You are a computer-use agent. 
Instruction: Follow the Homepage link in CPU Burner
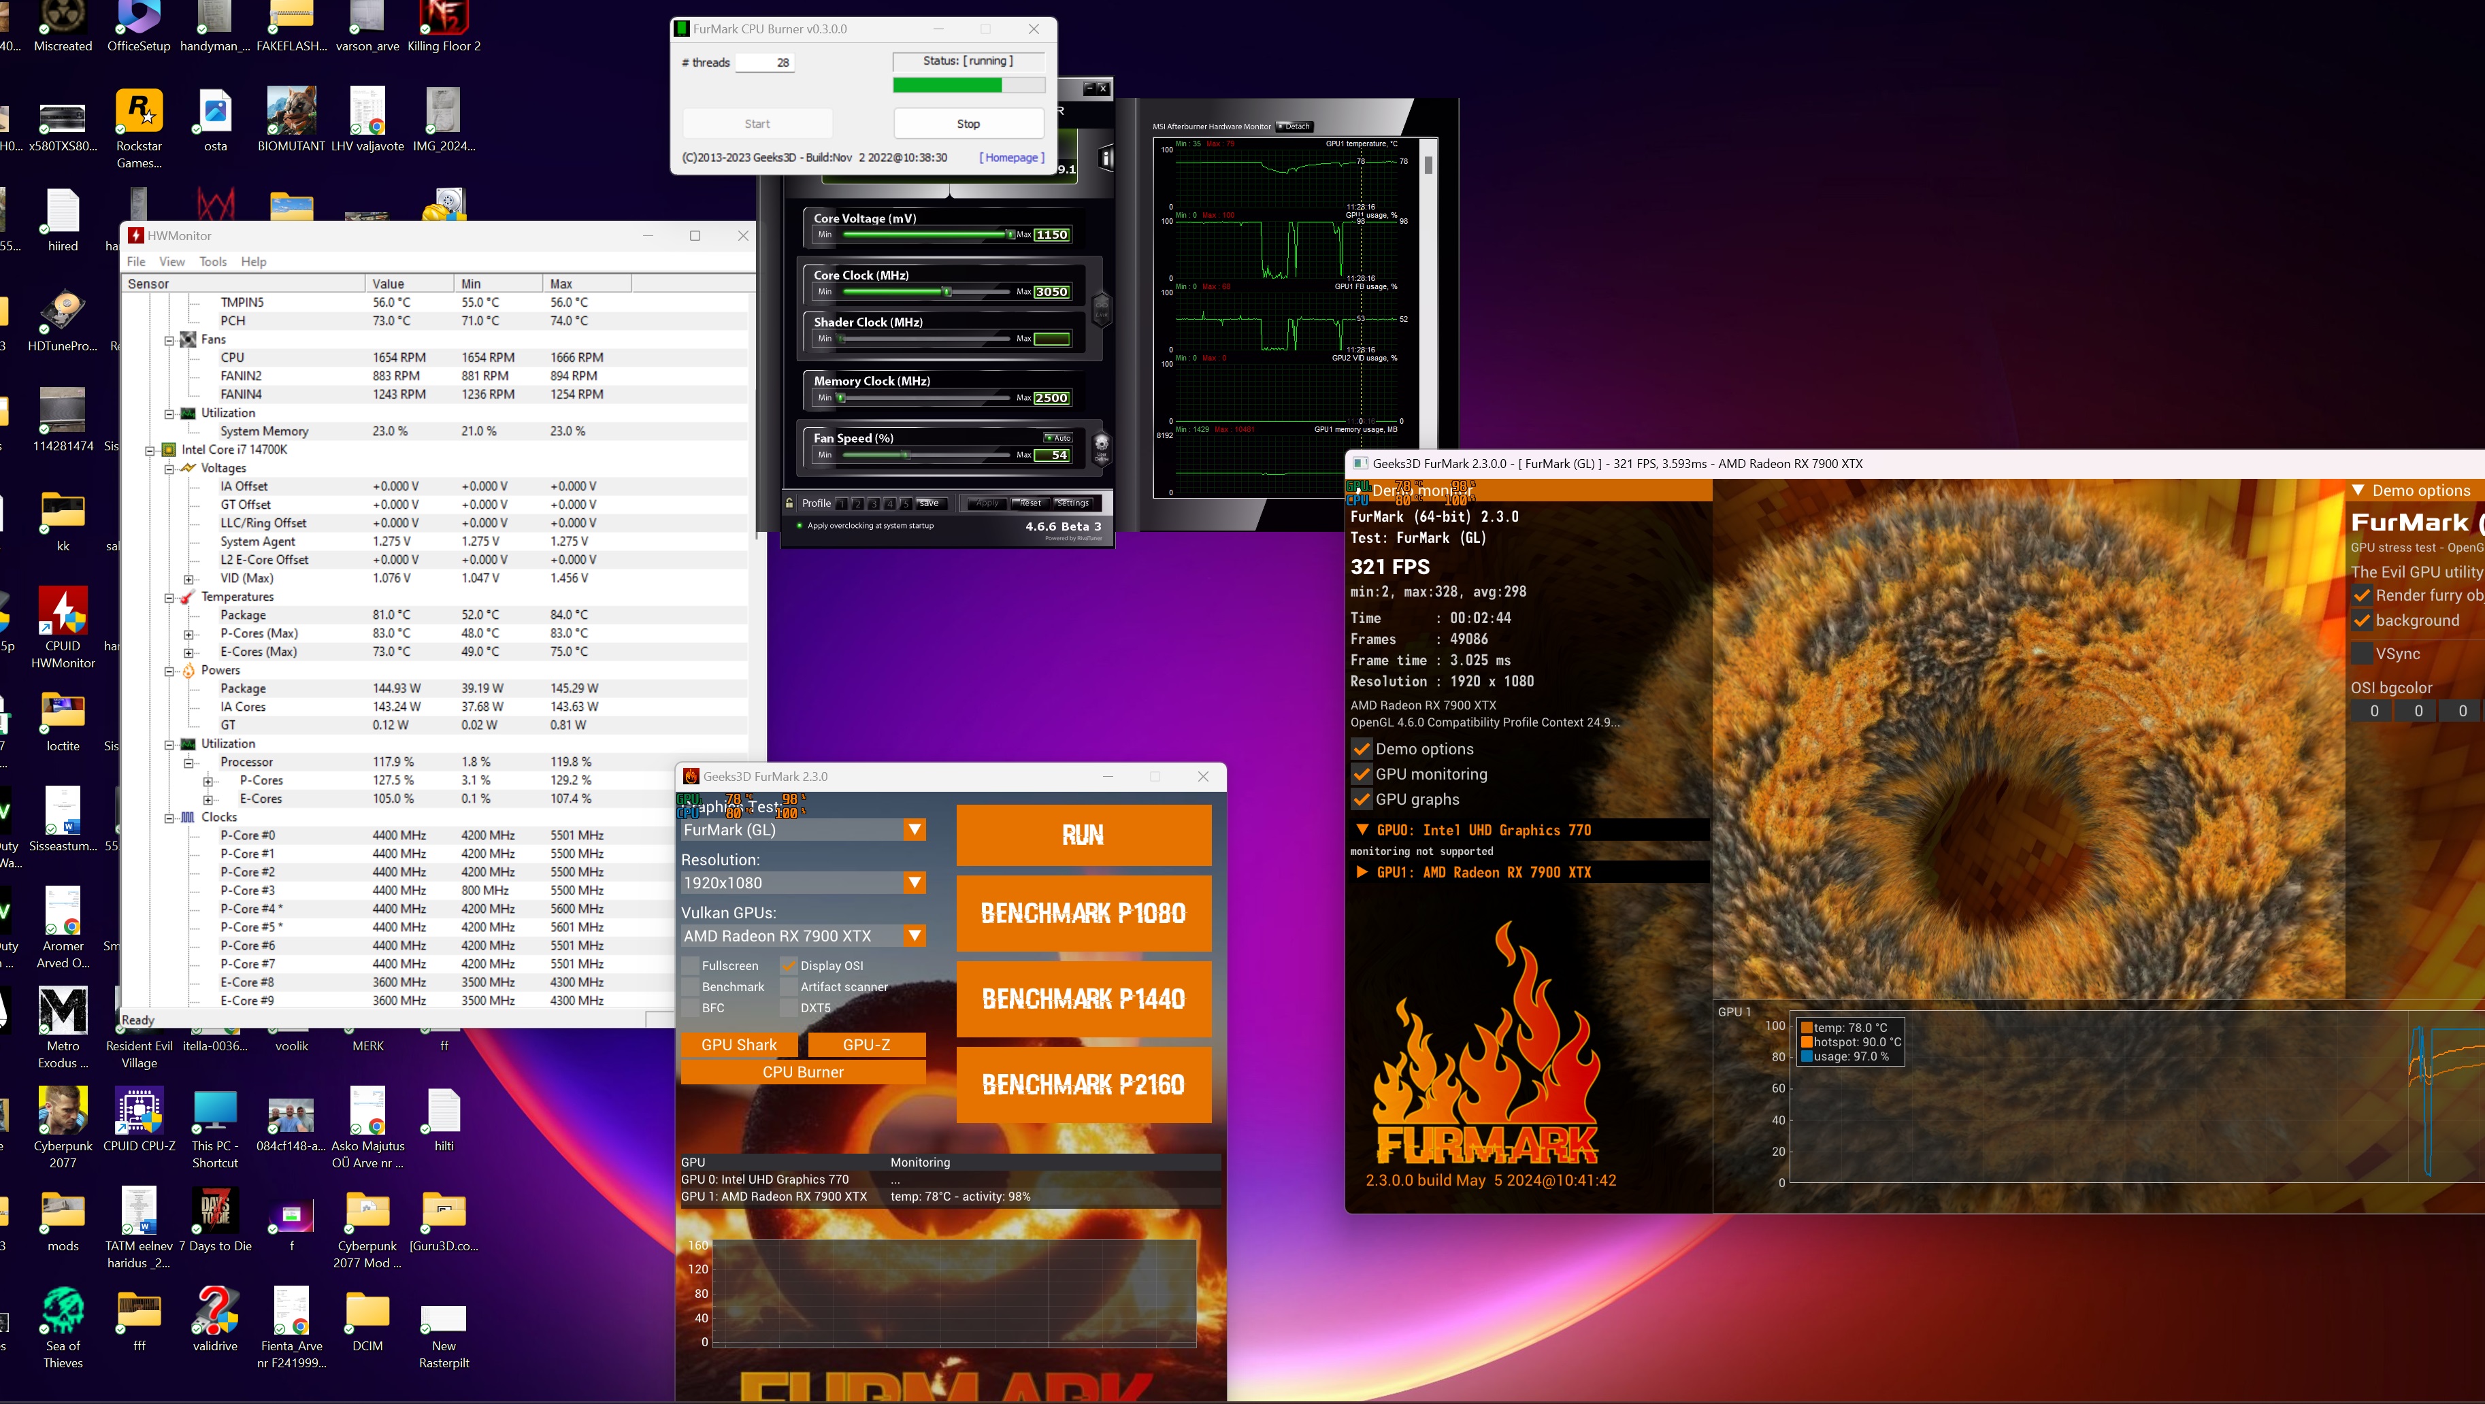click(x=1012, y=157)
